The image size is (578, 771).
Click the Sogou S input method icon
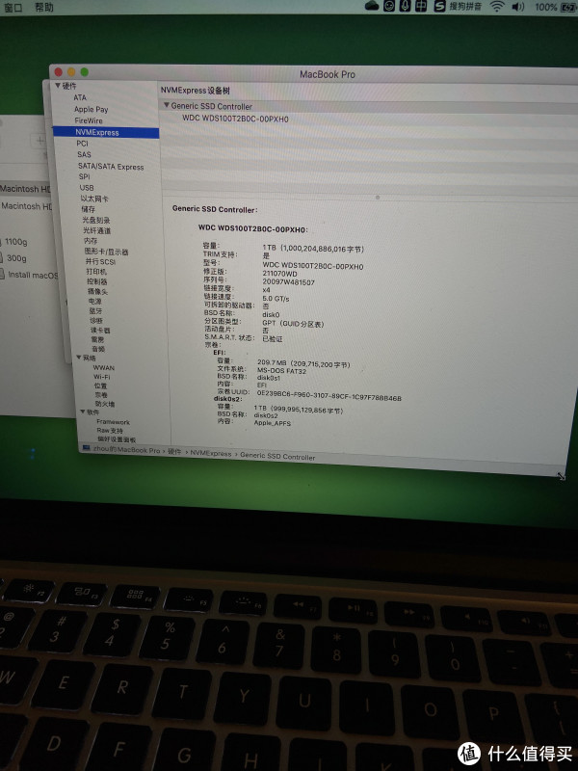(x=439, y=7)
